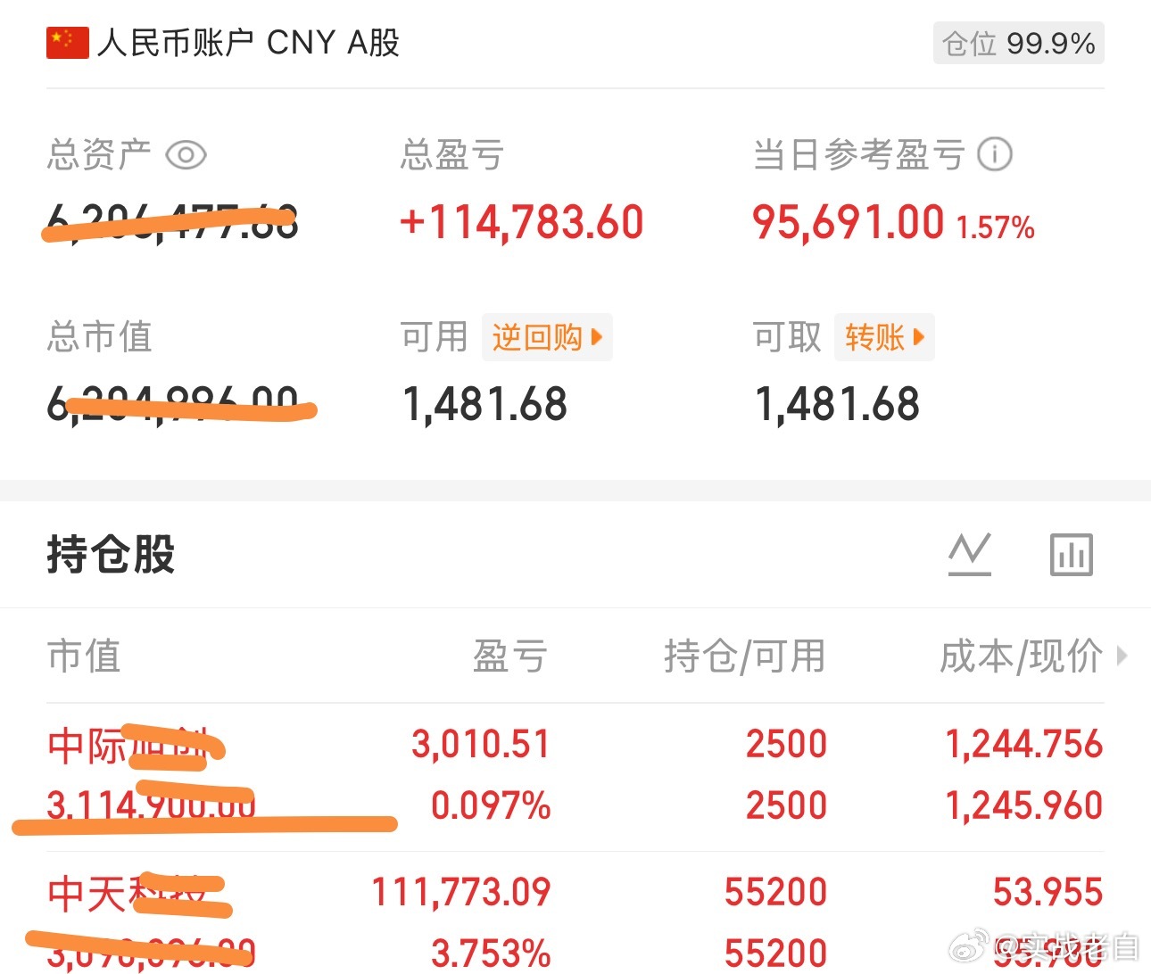
Task: Tap profit value 3,010.51
Action: (x=481, y=744)
